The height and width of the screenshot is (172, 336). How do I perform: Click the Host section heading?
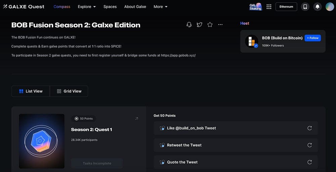245,23
